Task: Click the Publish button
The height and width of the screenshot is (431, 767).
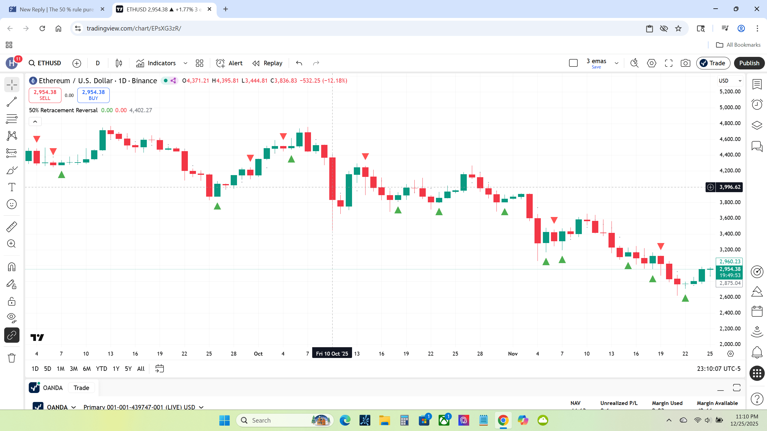Action: pos(749,63)
